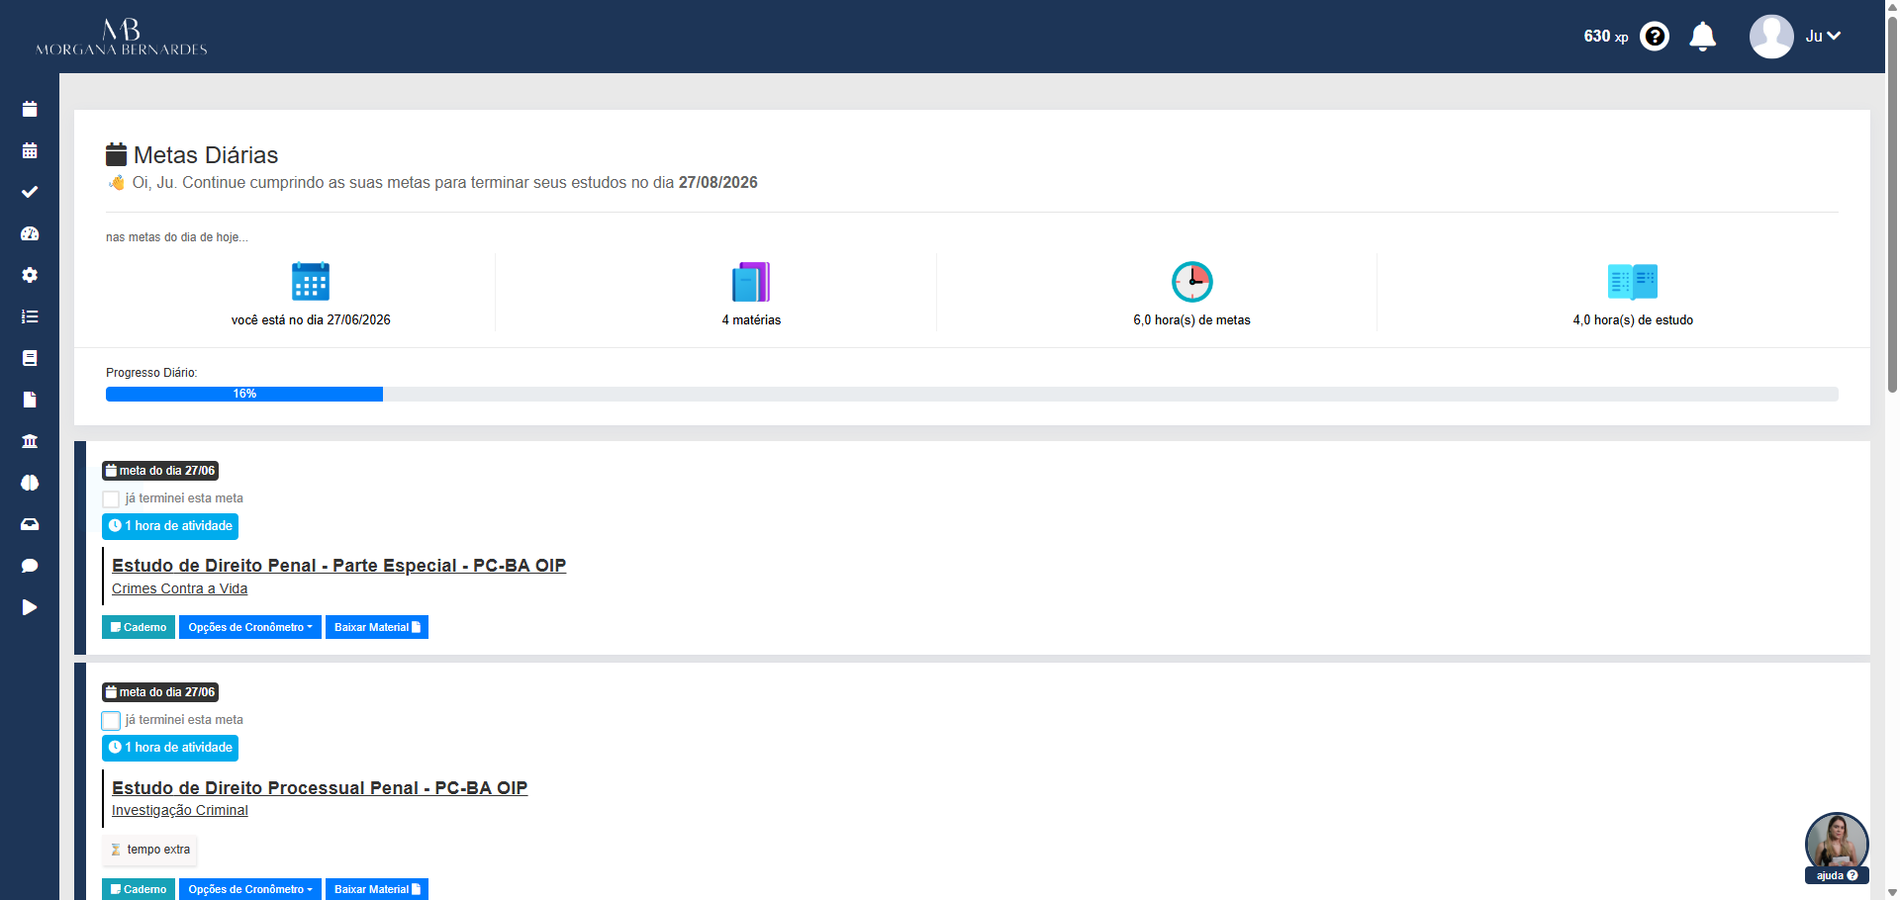The width and height of the screenshot is (1900, 900).
Task: Click the page vertical scrollbar thumb
Action: pos(1892,203)
